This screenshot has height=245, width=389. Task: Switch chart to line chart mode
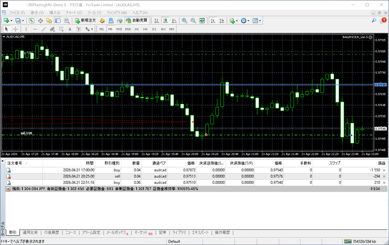tap(174, 20)
